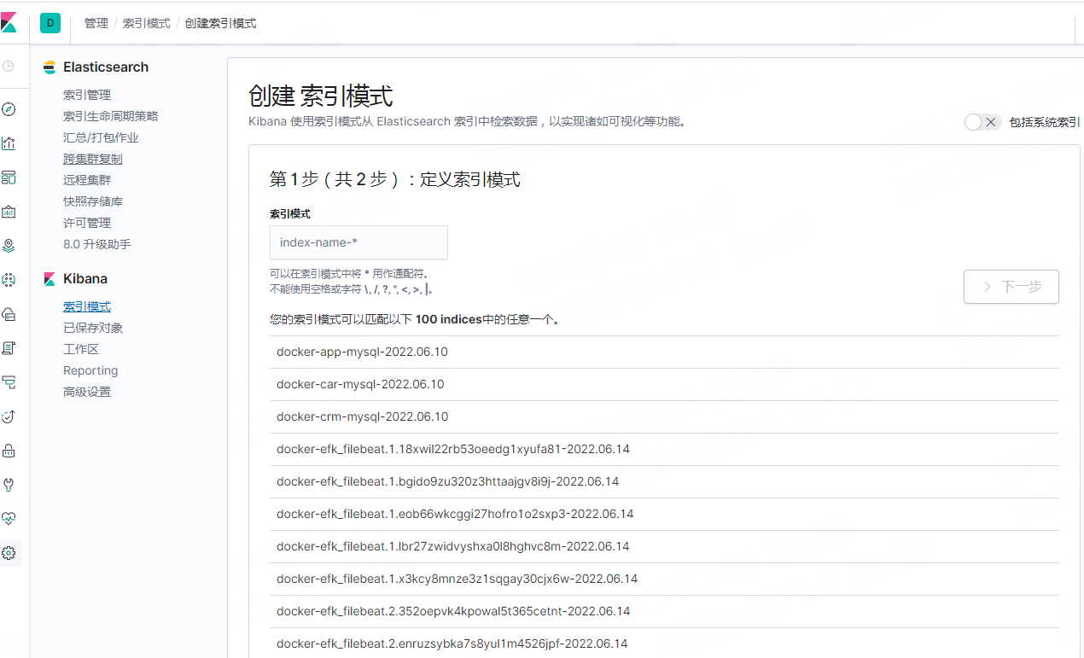The width and height of the screenshot is (1084, 658).
Task: Select filebeat.1.bgido9zu320z3httaajgv8i9j index row
Action: pyautogui.click(x=664, y=481)
